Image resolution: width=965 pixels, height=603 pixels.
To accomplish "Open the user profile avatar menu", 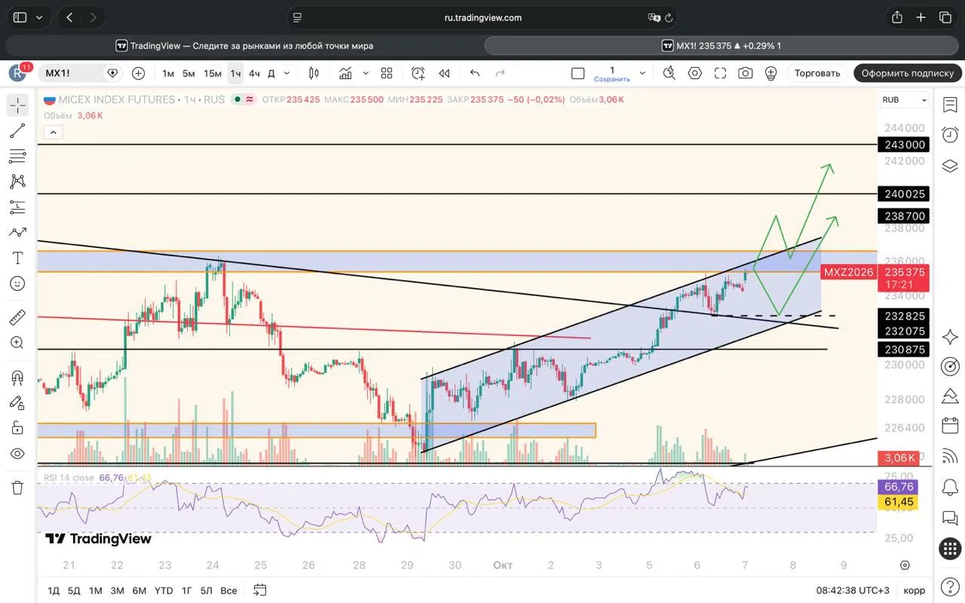I will tap(18, 73).
